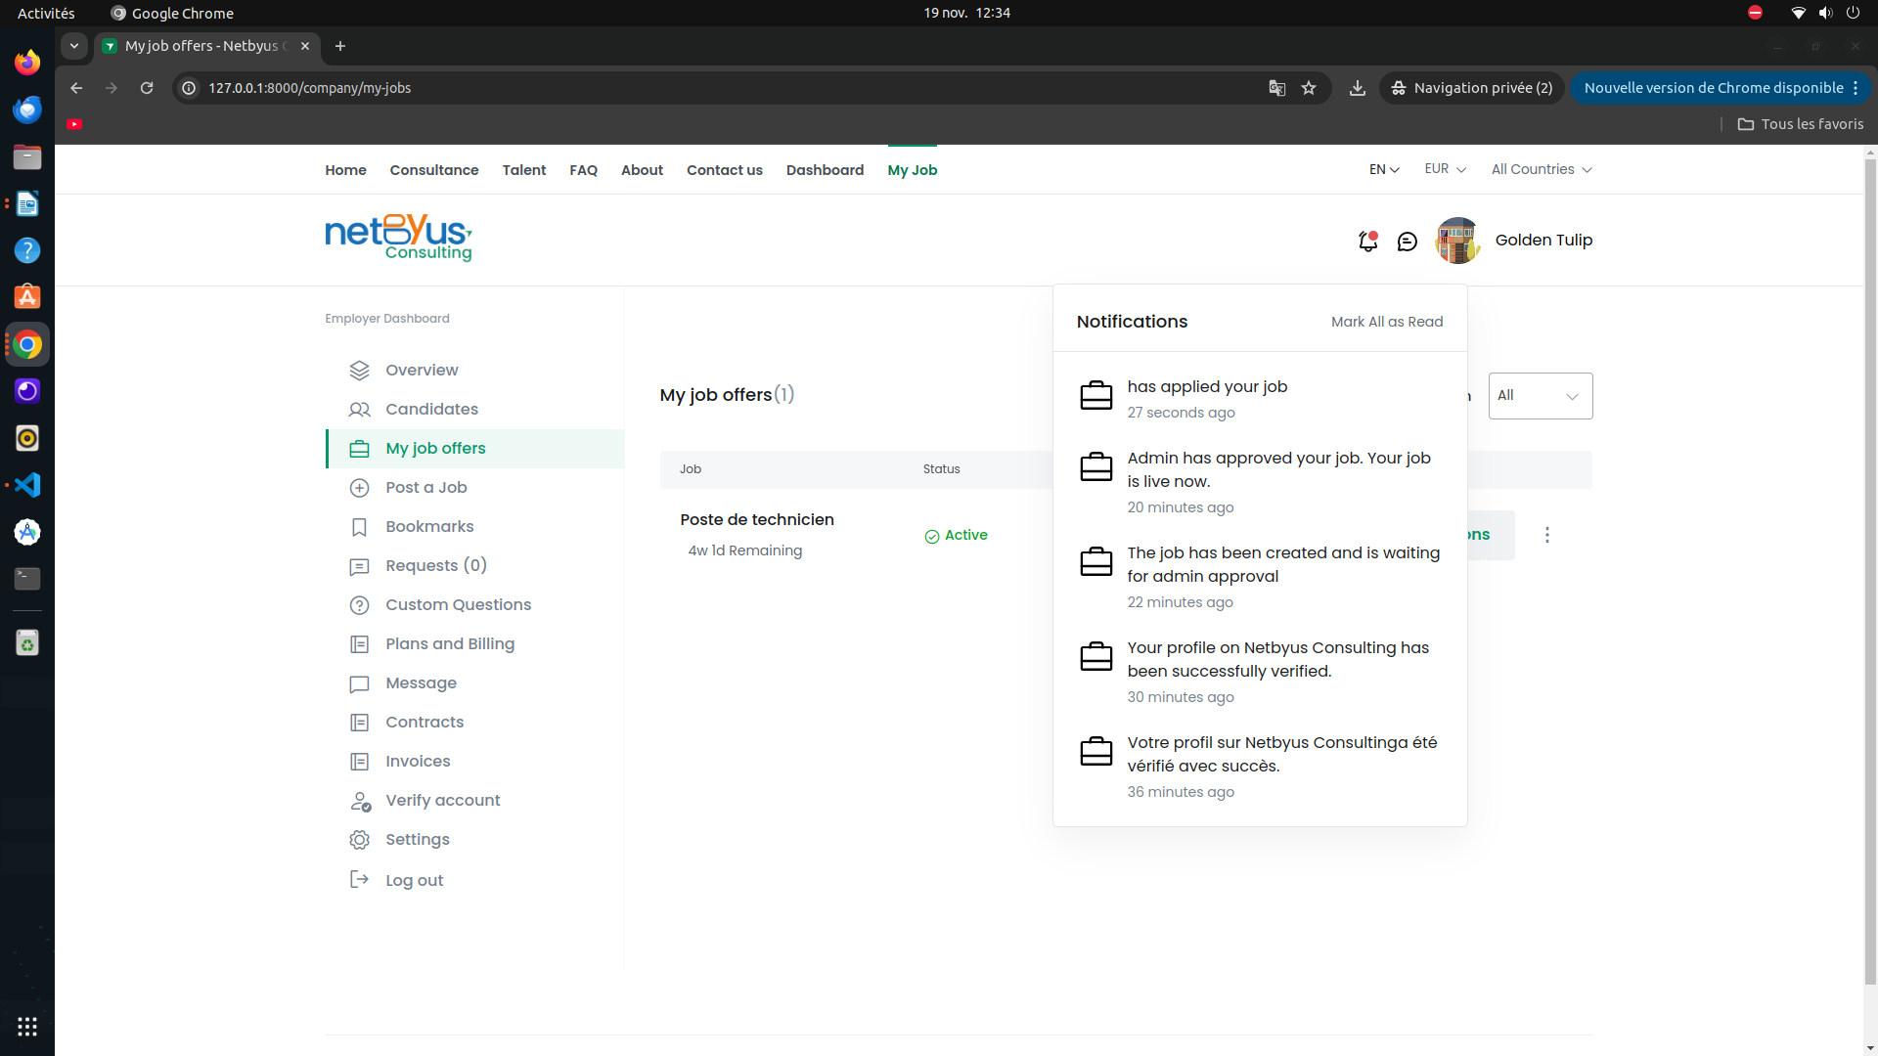Click the translate page icon in address bar
Viewport: 1878px width, 1056px height.
[x=1276, y=88]
